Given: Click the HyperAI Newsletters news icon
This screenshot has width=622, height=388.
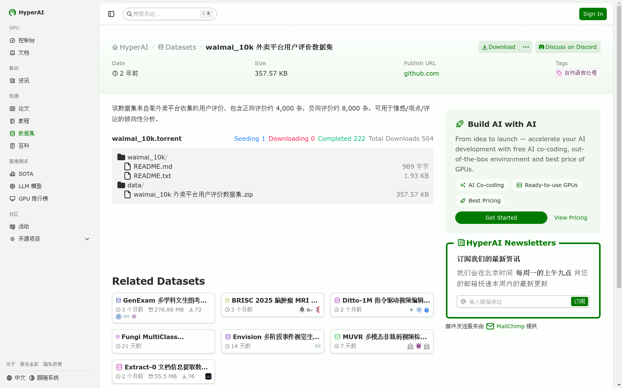Looking at the screenshot, I should tap(461, 243).
